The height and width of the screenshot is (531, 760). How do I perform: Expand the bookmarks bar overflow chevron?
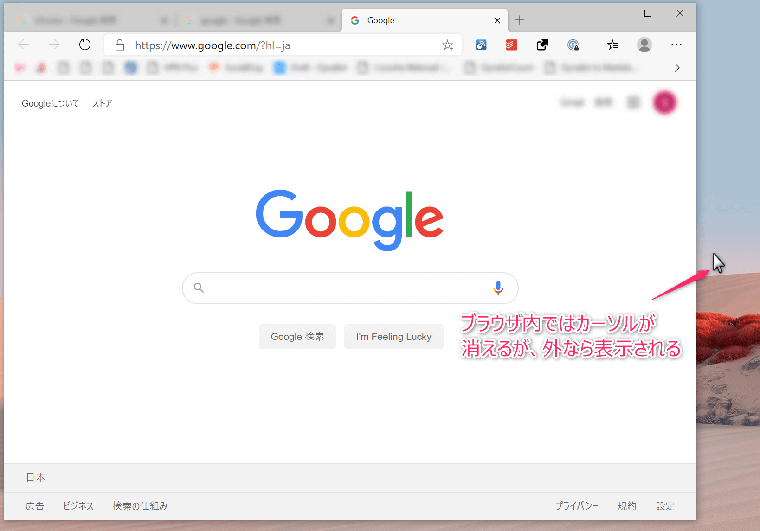677,68
